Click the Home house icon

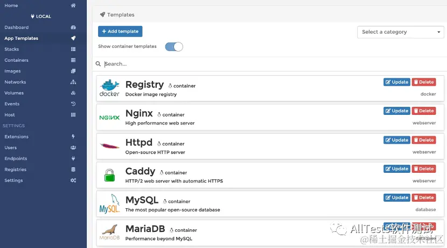[73, 5]
